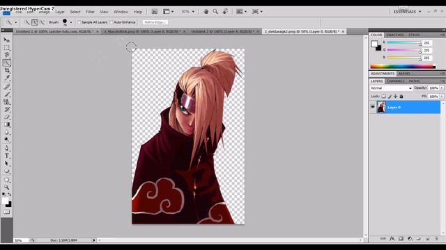
Task: Click New Selection mode icon in options bar
Action: tap(27, 22)
